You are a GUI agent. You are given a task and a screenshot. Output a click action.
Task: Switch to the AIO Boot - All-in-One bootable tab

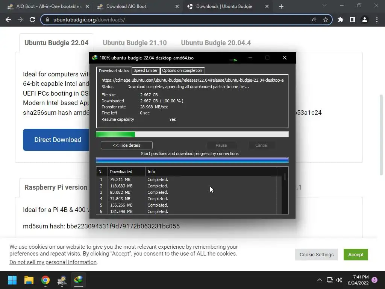(48, 6)
